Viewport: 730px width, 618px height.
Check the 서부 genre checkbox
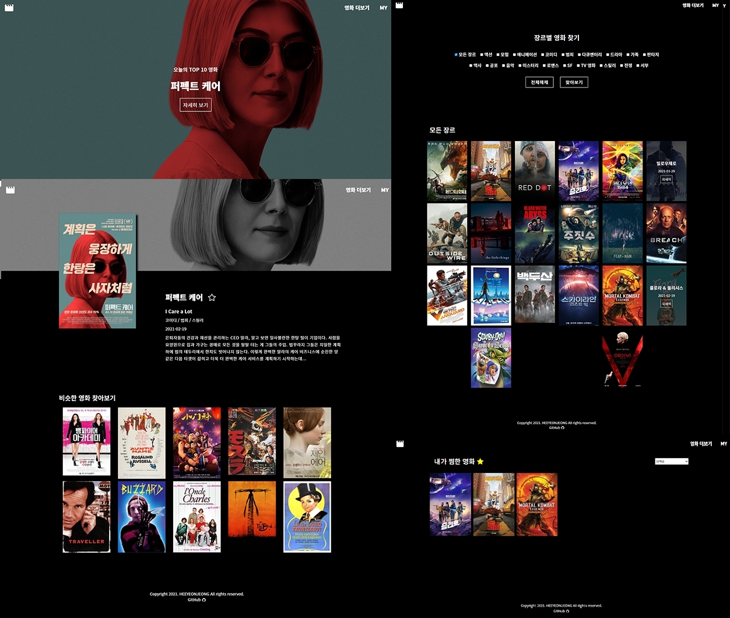[638, 66]
